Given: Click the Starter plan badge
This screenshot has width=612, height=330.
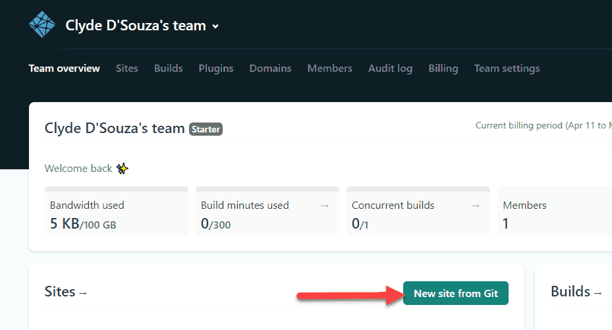Looking at the screenshot, I should click(206, 129).
